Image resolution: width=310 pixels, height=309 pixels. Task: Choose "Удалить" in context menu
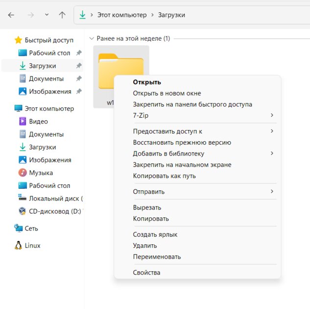[x=145, y=246]
